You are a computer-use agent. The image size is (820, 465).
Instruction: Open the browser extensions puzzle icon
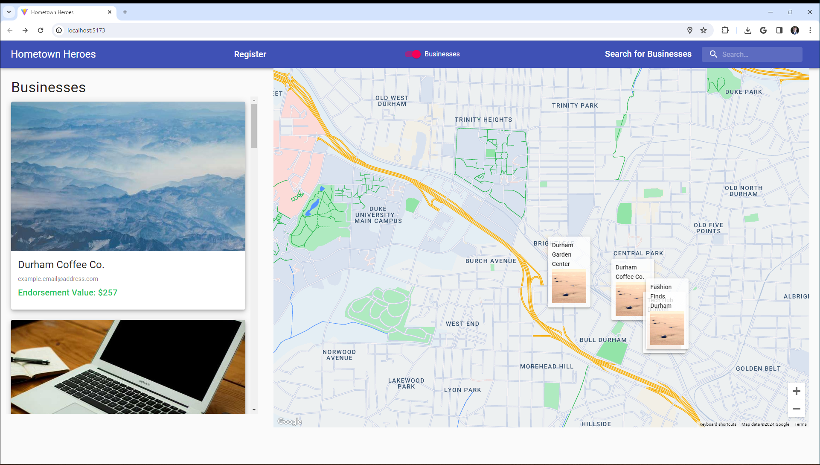[x=725, y=30]
